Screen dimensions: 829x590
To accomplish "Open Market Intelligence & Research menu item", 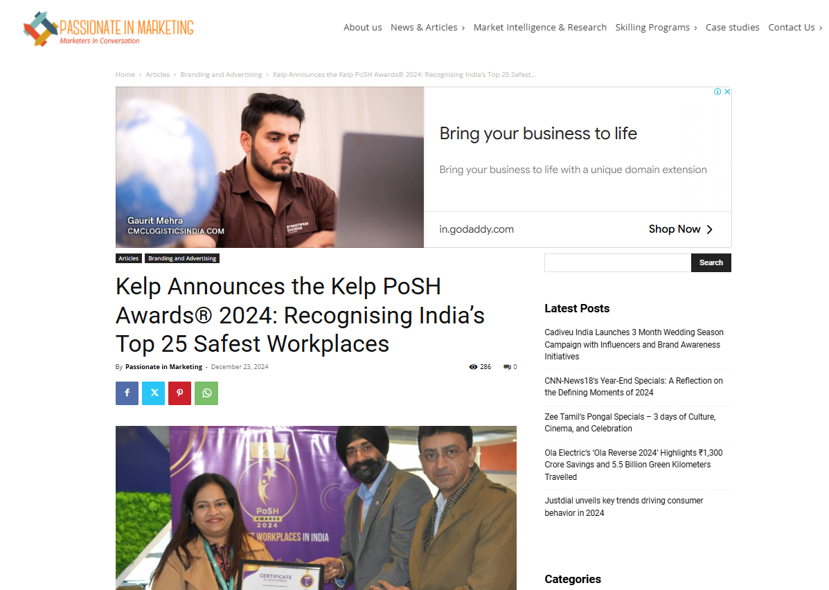I will (540, 28).
